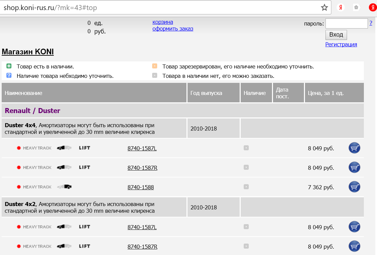The height and width of the screenshot is (255, 377).
Task: Open the Регистрация link
Action: (341, 44)
